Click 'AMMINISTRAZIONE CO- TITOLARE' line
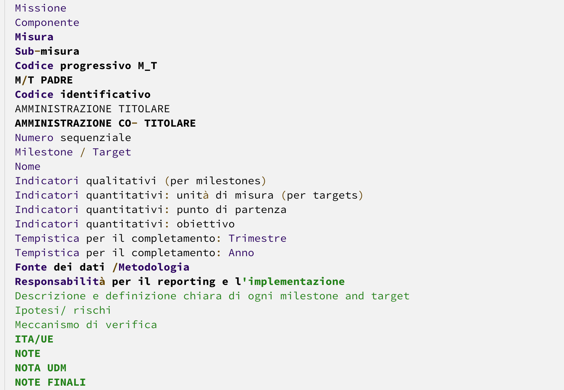The width and height of the screenshot is (564, 390). [105, 123]
